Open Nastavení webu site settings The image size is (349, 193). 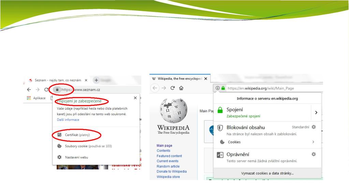tap(73, 157)
